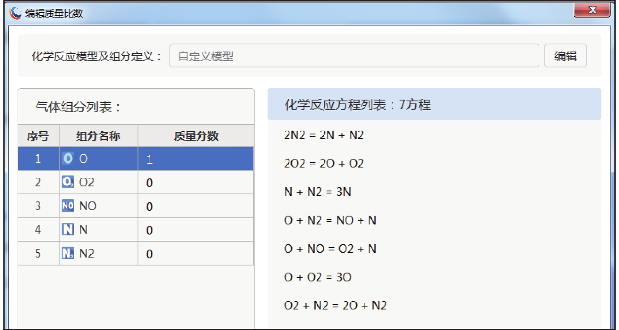Click the O species icon in row 1
Screen dimensions: 619x330
tap(68, 159)
